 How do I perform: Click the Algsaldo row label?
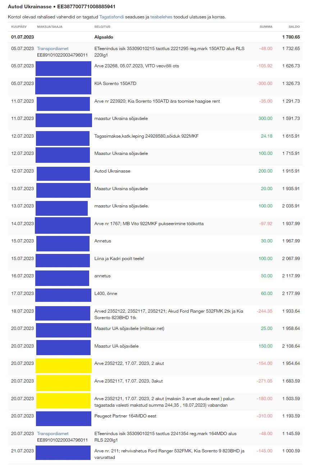(x=104, y=37)
